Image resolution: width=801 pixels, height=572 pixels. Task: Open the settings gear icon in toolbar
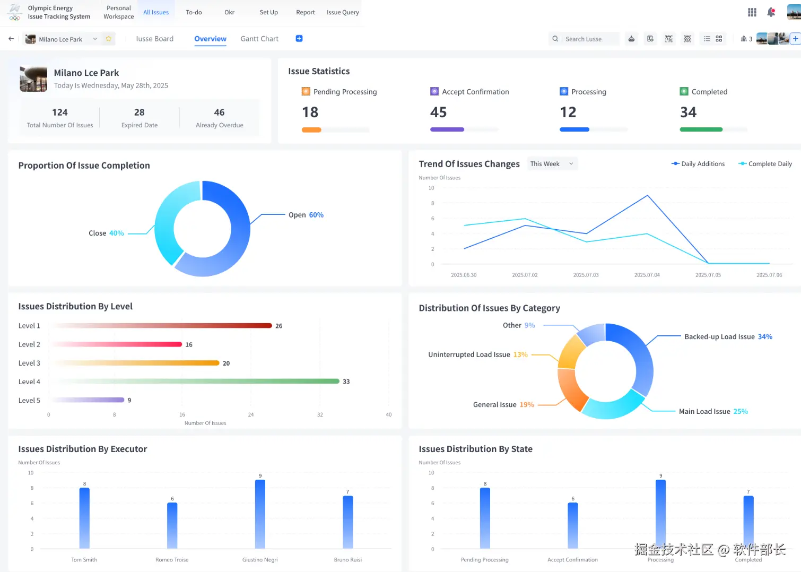click(687, 39)
